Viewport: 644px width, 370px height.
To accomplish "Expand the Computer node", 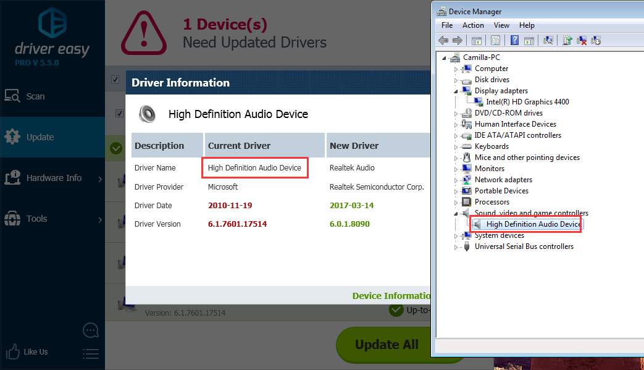I will 456,69.
